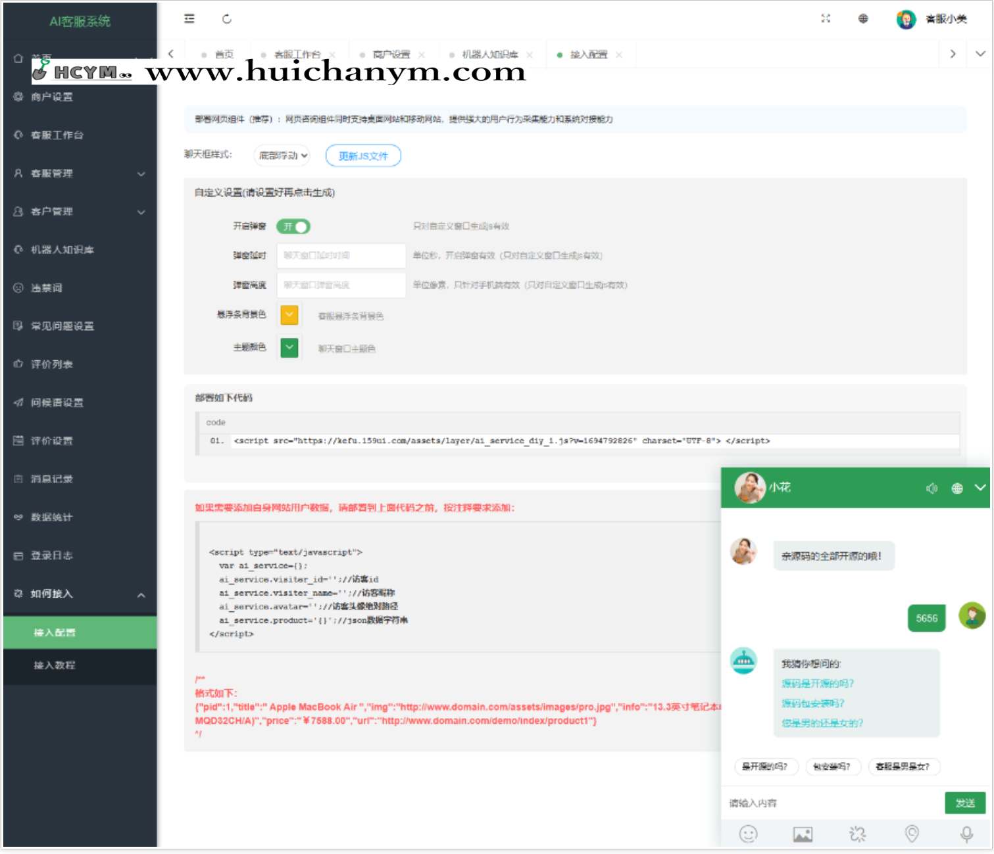Open the emoji picker smiley icon
This screenshot has height=854, width=994.
tap(748, 834)
